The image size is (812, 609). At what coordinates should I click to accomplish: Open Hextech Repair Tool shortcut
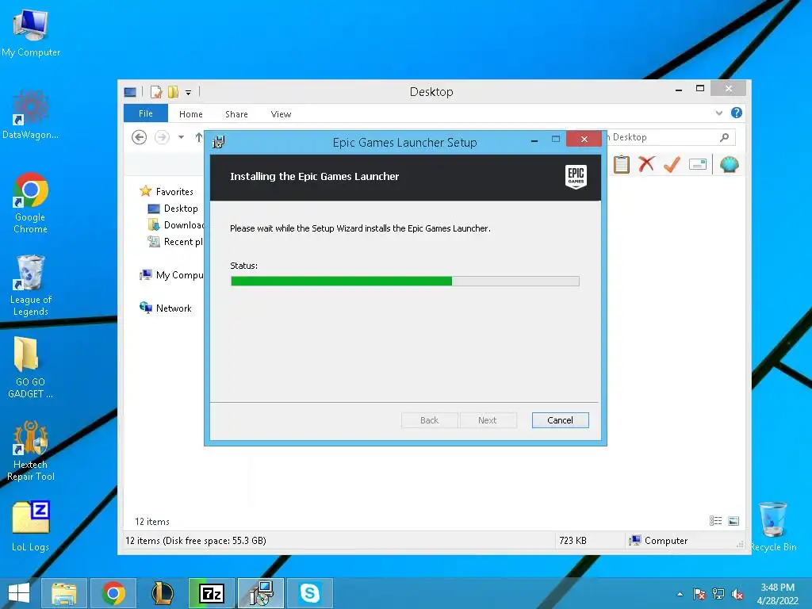tap(31, 450)
